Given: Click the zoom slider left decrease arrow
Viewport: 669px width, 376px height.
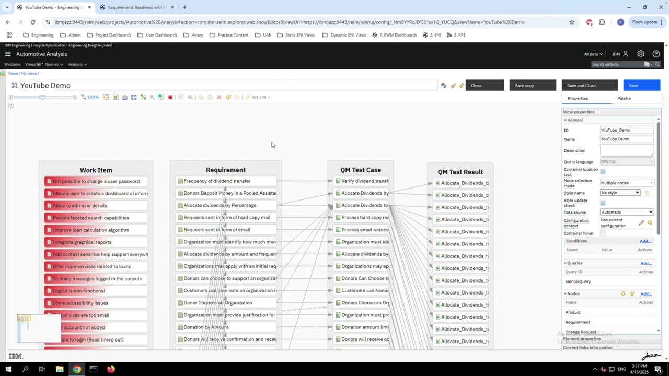Looking at the screenshot, I should (x=10, y=97).
